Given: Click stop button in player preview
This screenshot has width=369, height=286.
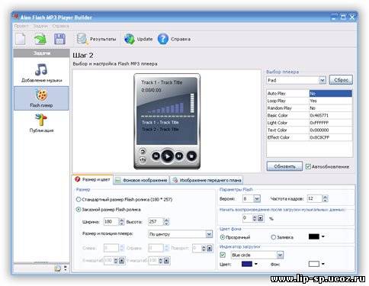Looking at the screenshot, I should tap(191, 156).
